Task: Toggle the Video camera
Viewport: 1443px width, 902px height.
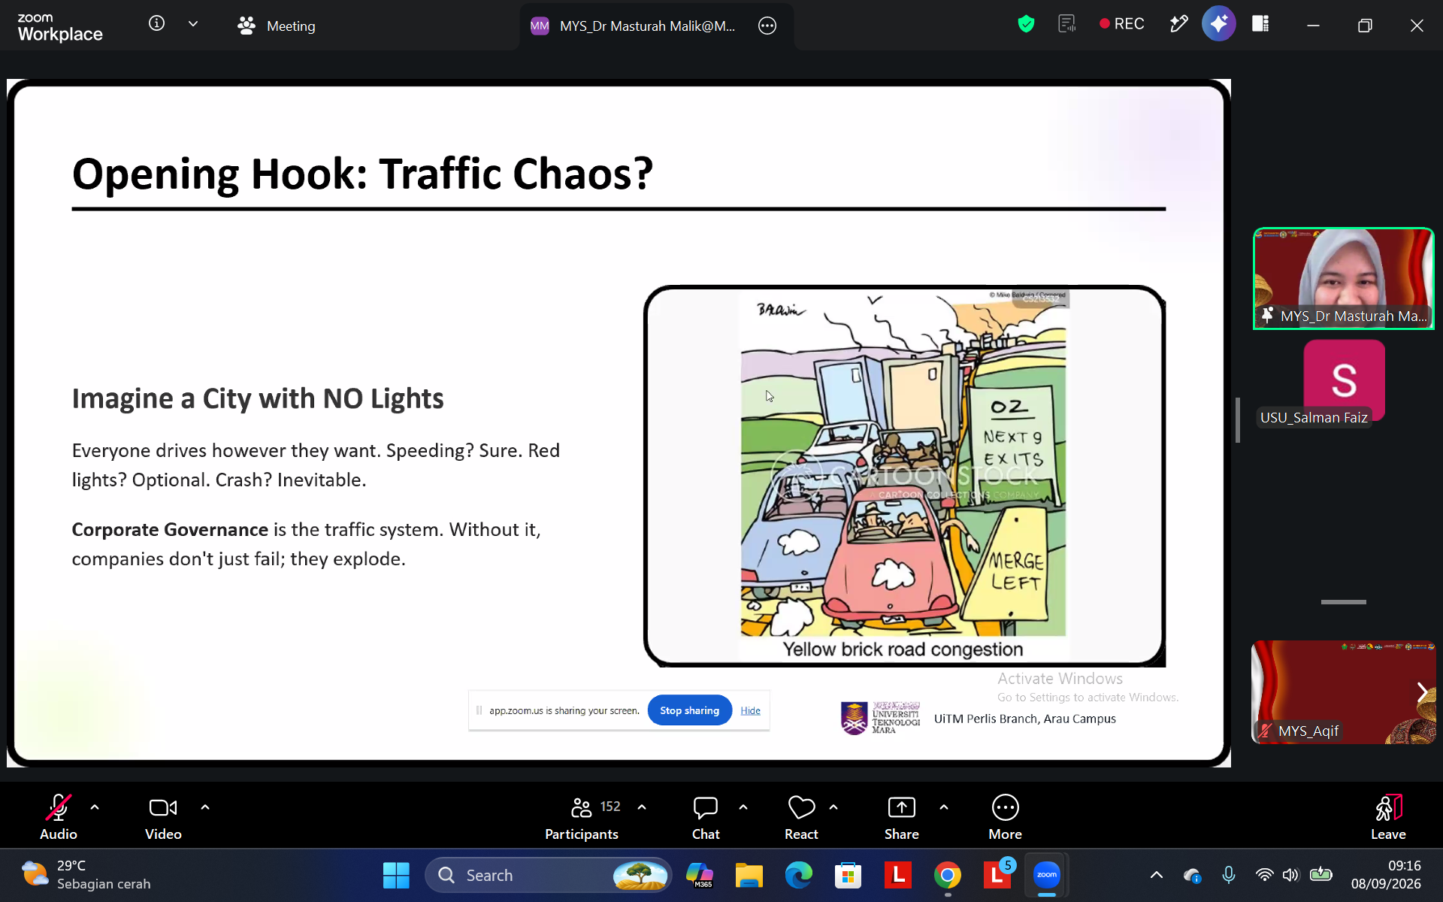Action: coord(163,818)
